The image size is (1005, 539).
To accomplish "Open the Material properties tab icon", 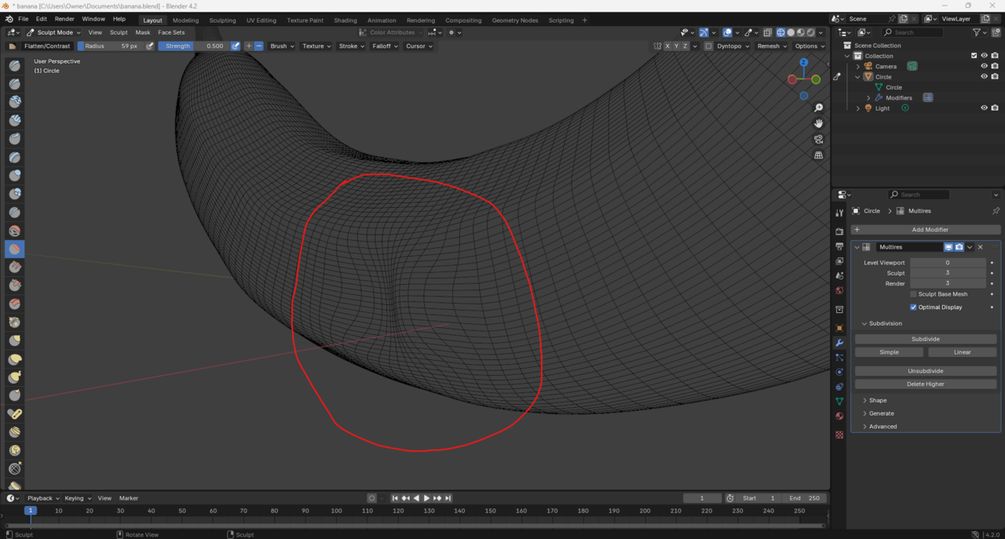I will [x=839, y=416].
